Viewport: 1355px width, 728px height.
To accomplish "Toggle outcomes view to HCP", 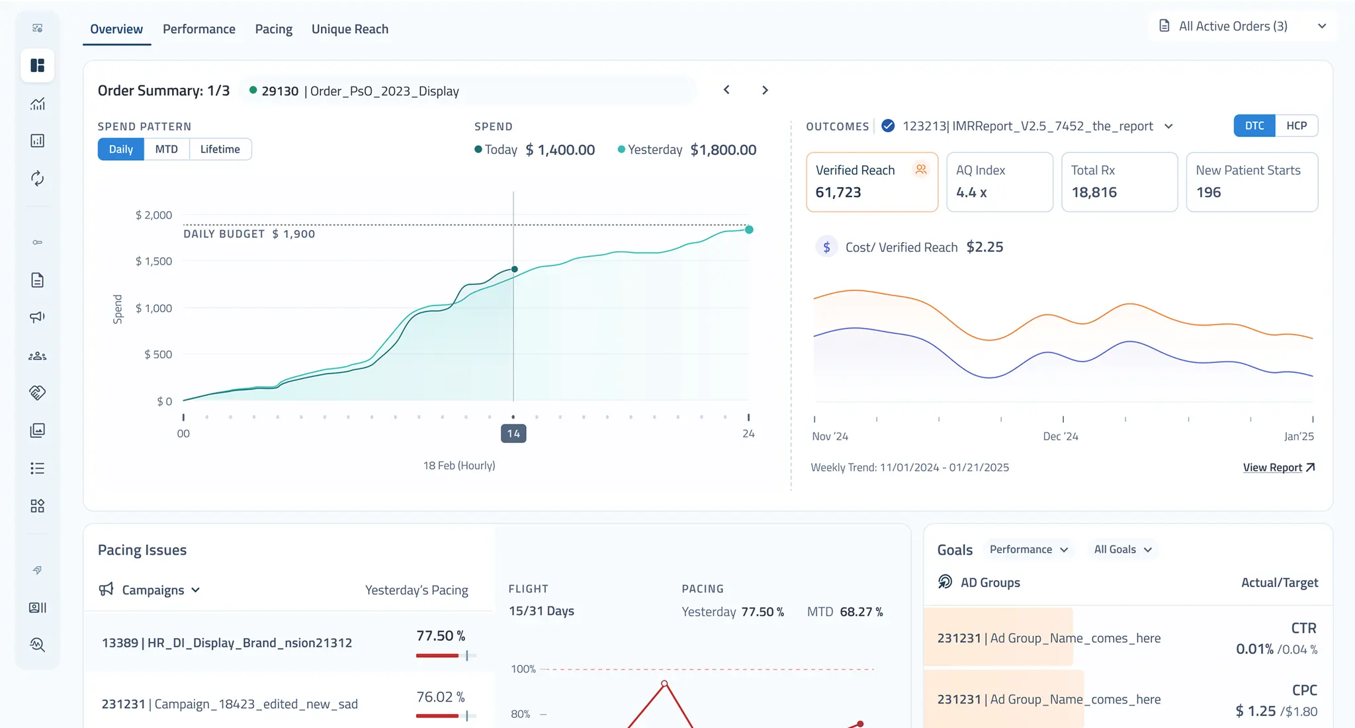I will pyautogui.click(x=1295, y=126).
